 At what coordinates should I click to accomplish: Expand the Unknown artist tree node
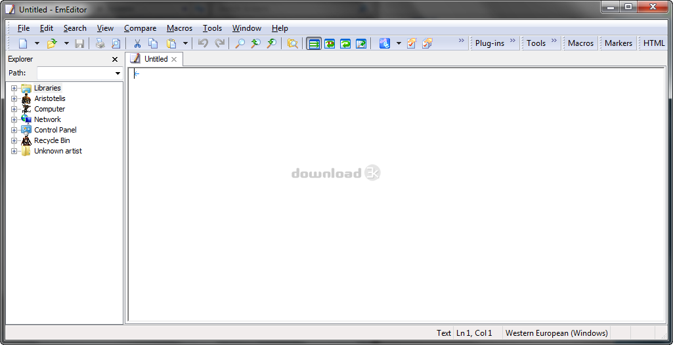coord(14,152)
